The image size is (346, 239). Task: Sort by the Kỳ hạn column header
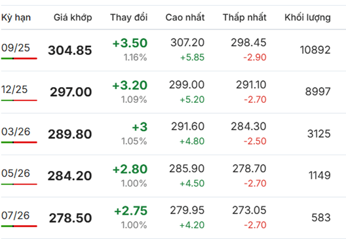(16, 18)
